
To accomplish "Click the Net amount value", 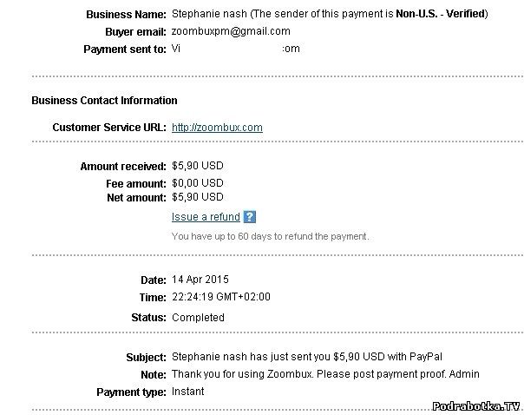I will 197,198.
